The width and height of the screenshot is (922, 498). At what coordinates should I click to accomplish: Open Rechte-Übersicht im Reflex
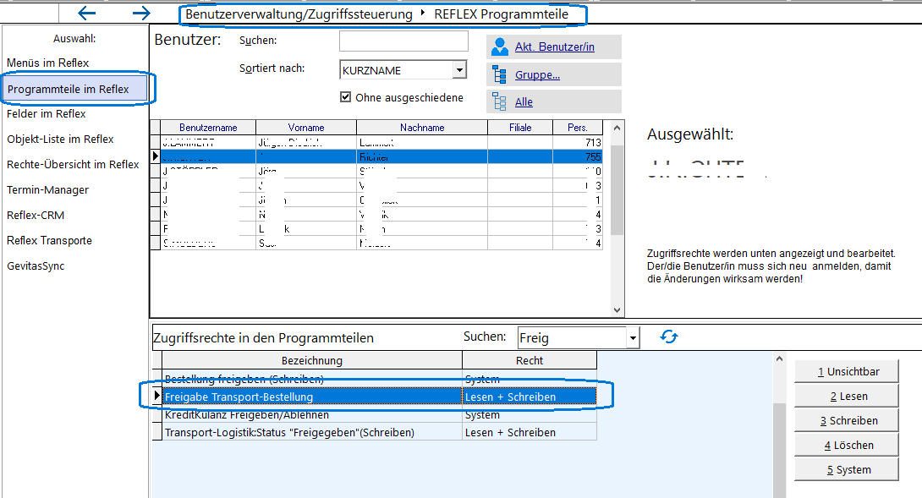(x=73, y=165)
